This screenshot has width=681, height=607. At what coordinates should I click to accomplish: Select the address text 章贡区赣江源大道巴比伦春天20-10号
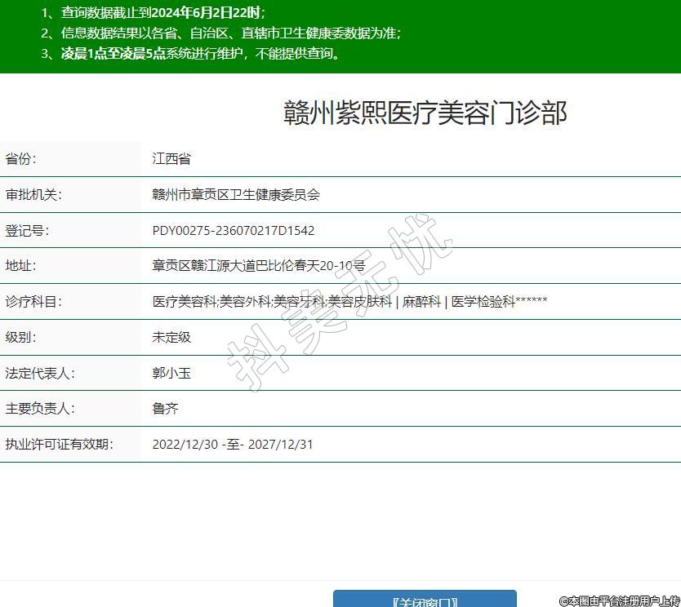coord(259,266)
